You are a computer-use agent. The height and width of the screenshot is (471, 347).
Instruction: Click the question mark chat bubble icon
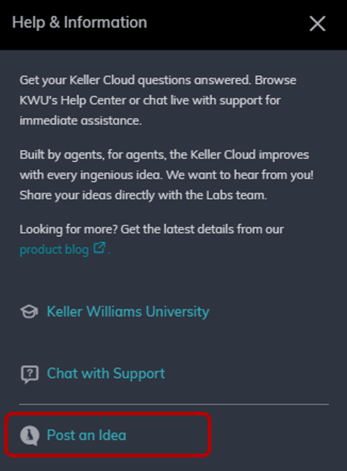click(x=30, y=374)
